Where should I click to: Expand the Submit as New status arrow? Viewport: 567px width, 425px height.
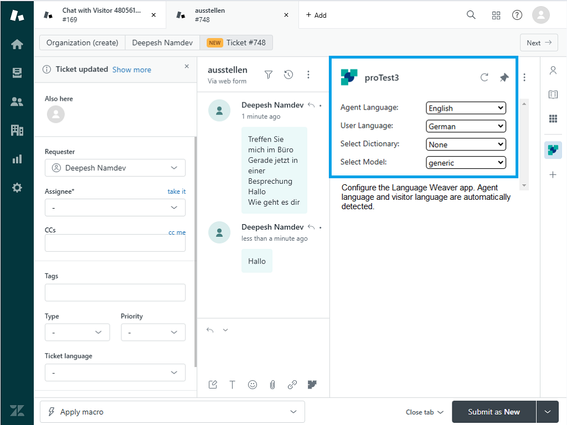(x=548, y=412)
